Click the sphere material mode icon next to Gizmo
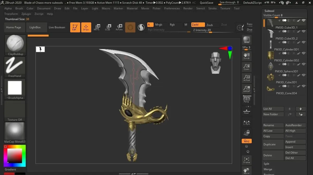 coord(141,27)
